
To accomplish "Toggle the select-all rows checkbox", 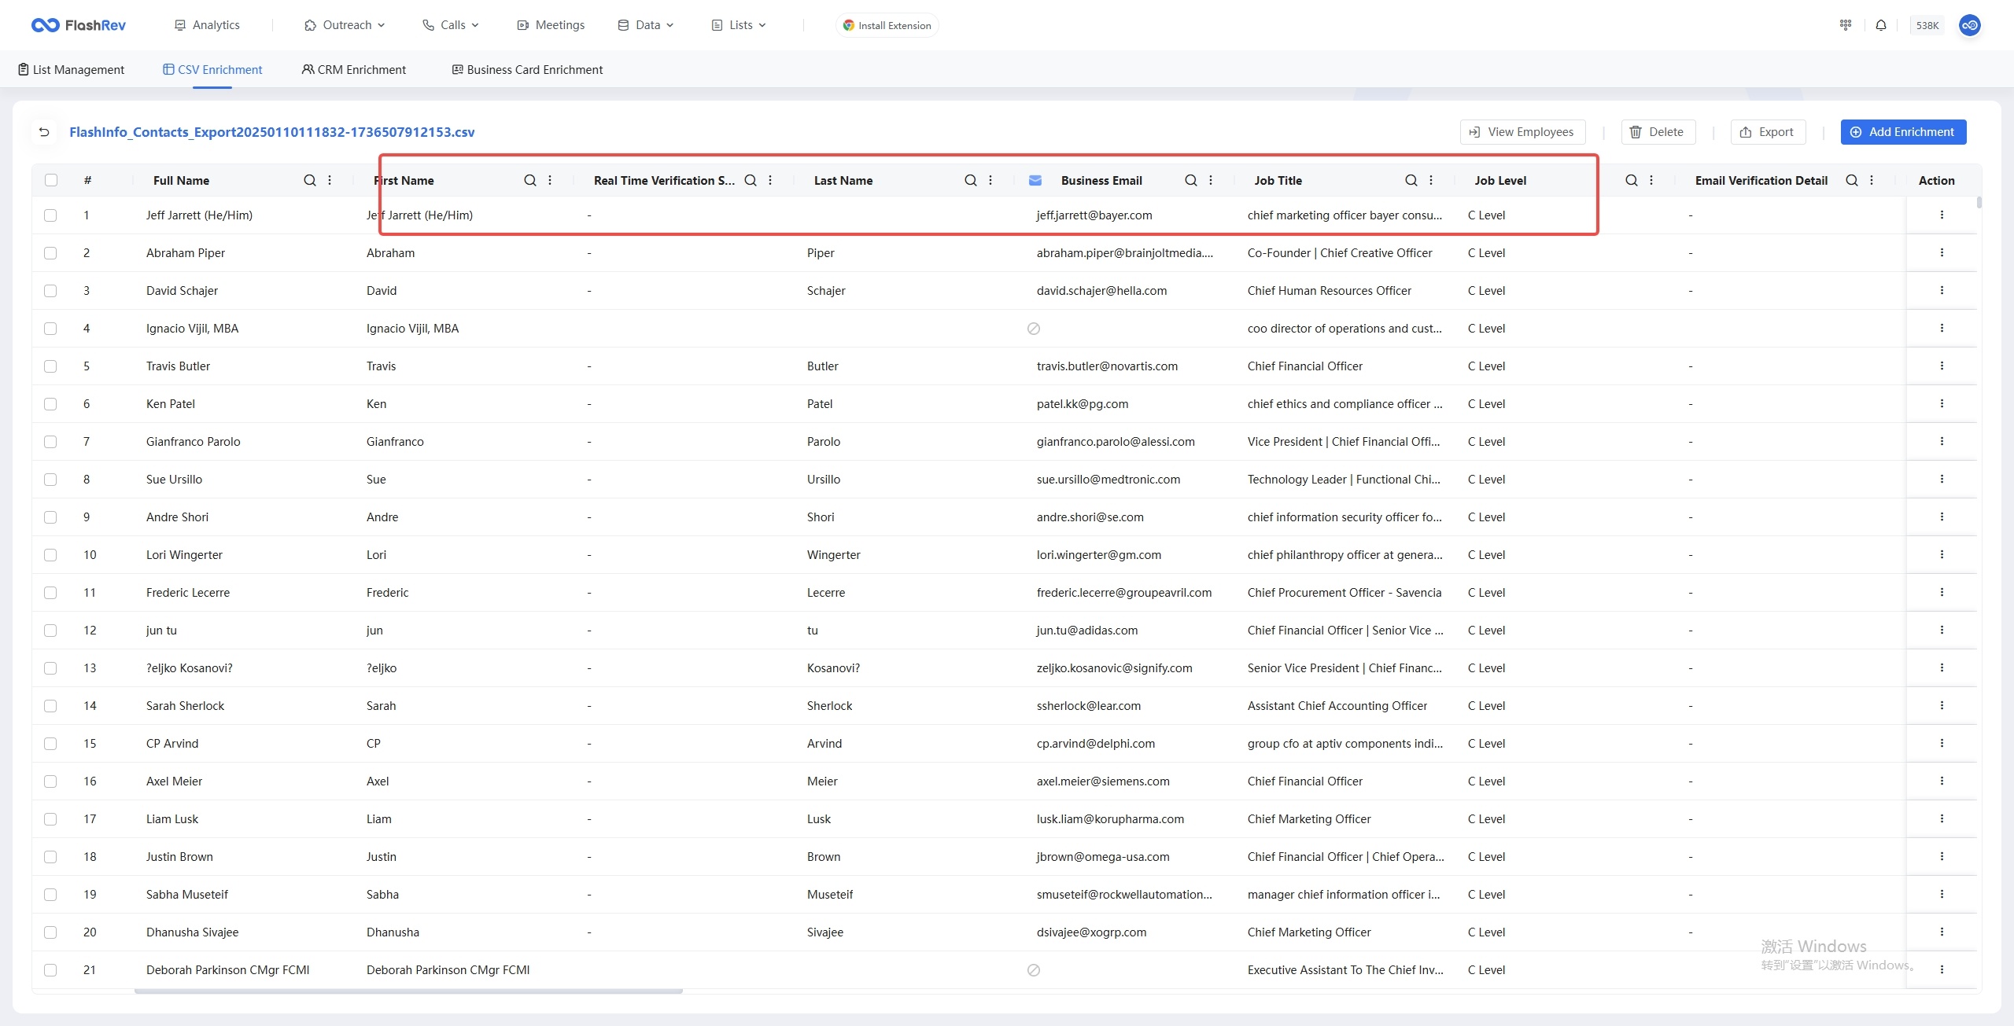I will click(x=51, y=180).
